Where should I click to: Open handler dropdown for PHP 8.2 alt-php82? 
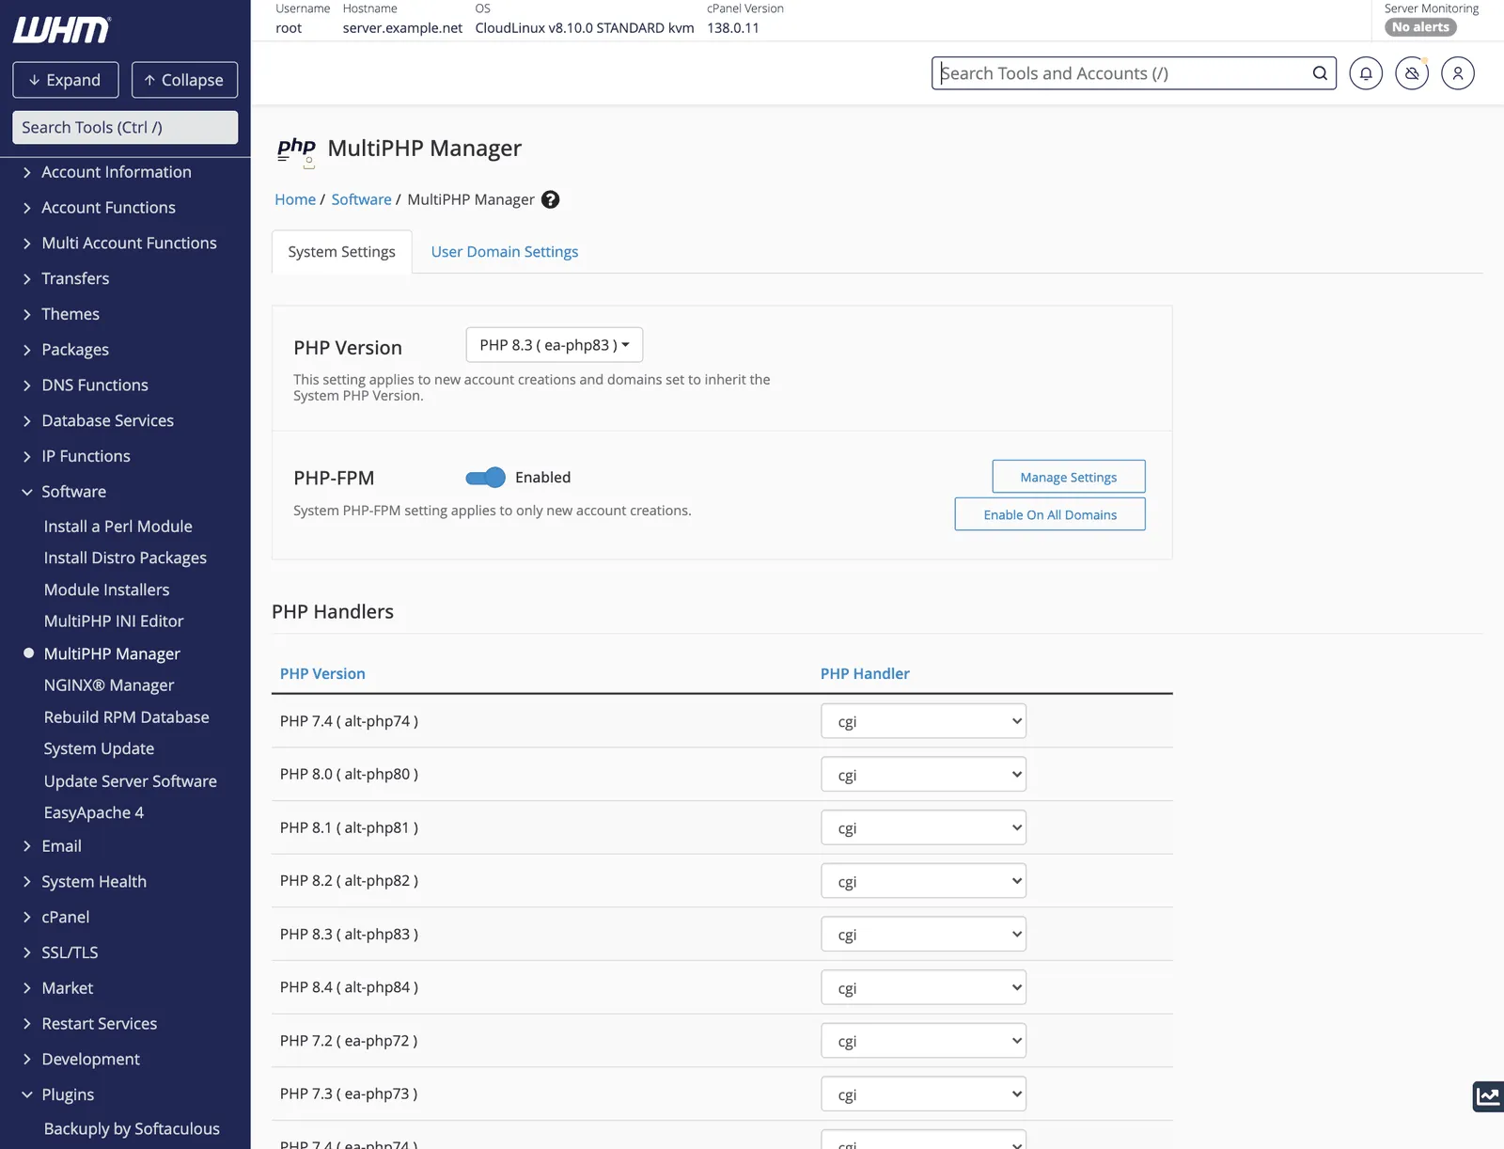click(923, 881)
